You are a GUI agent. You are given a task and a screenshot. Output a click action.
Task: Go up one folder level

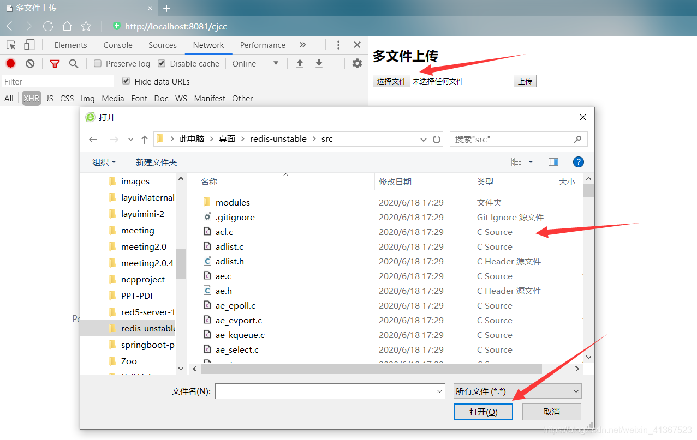pyautogui.click(x=145, y=140)
